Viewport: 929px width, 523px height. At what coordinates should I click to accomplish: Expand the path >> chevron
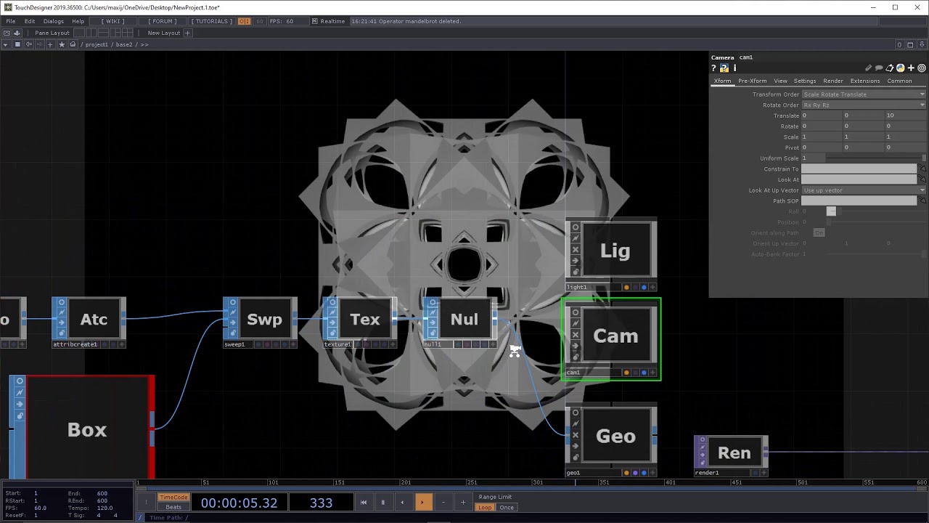point(144,44)
